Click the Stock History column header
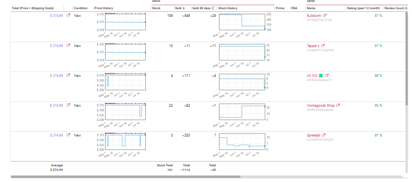412x182 pixels. click(228, 8)
